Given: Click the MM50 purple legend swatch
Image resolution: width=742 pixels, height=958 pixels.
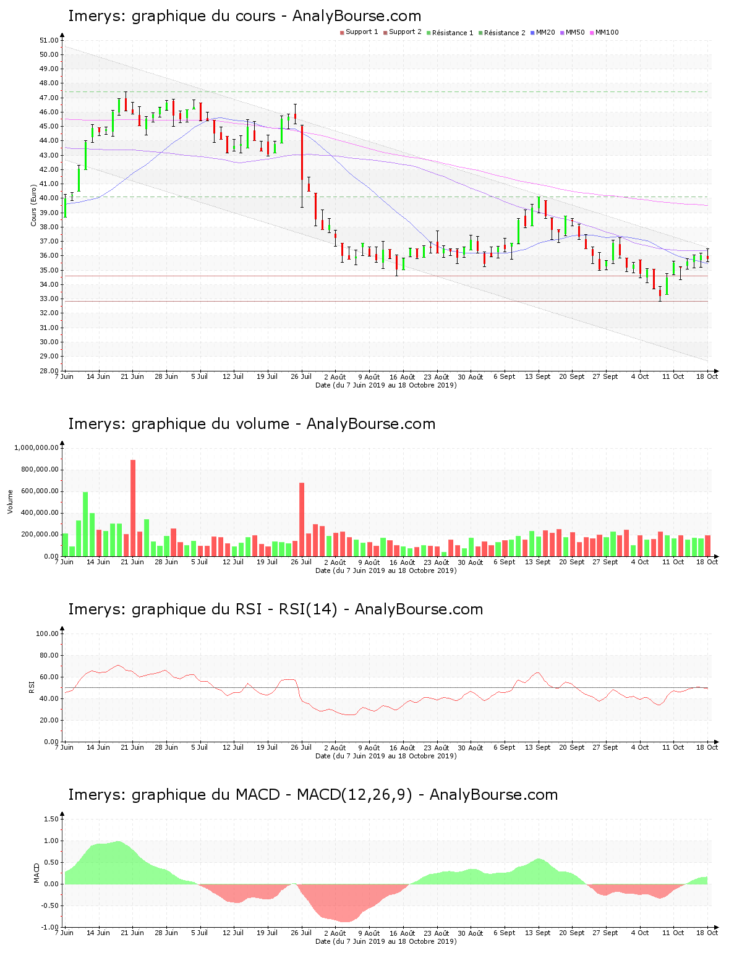Looking at the screenshot, I should tap(562, 33).
